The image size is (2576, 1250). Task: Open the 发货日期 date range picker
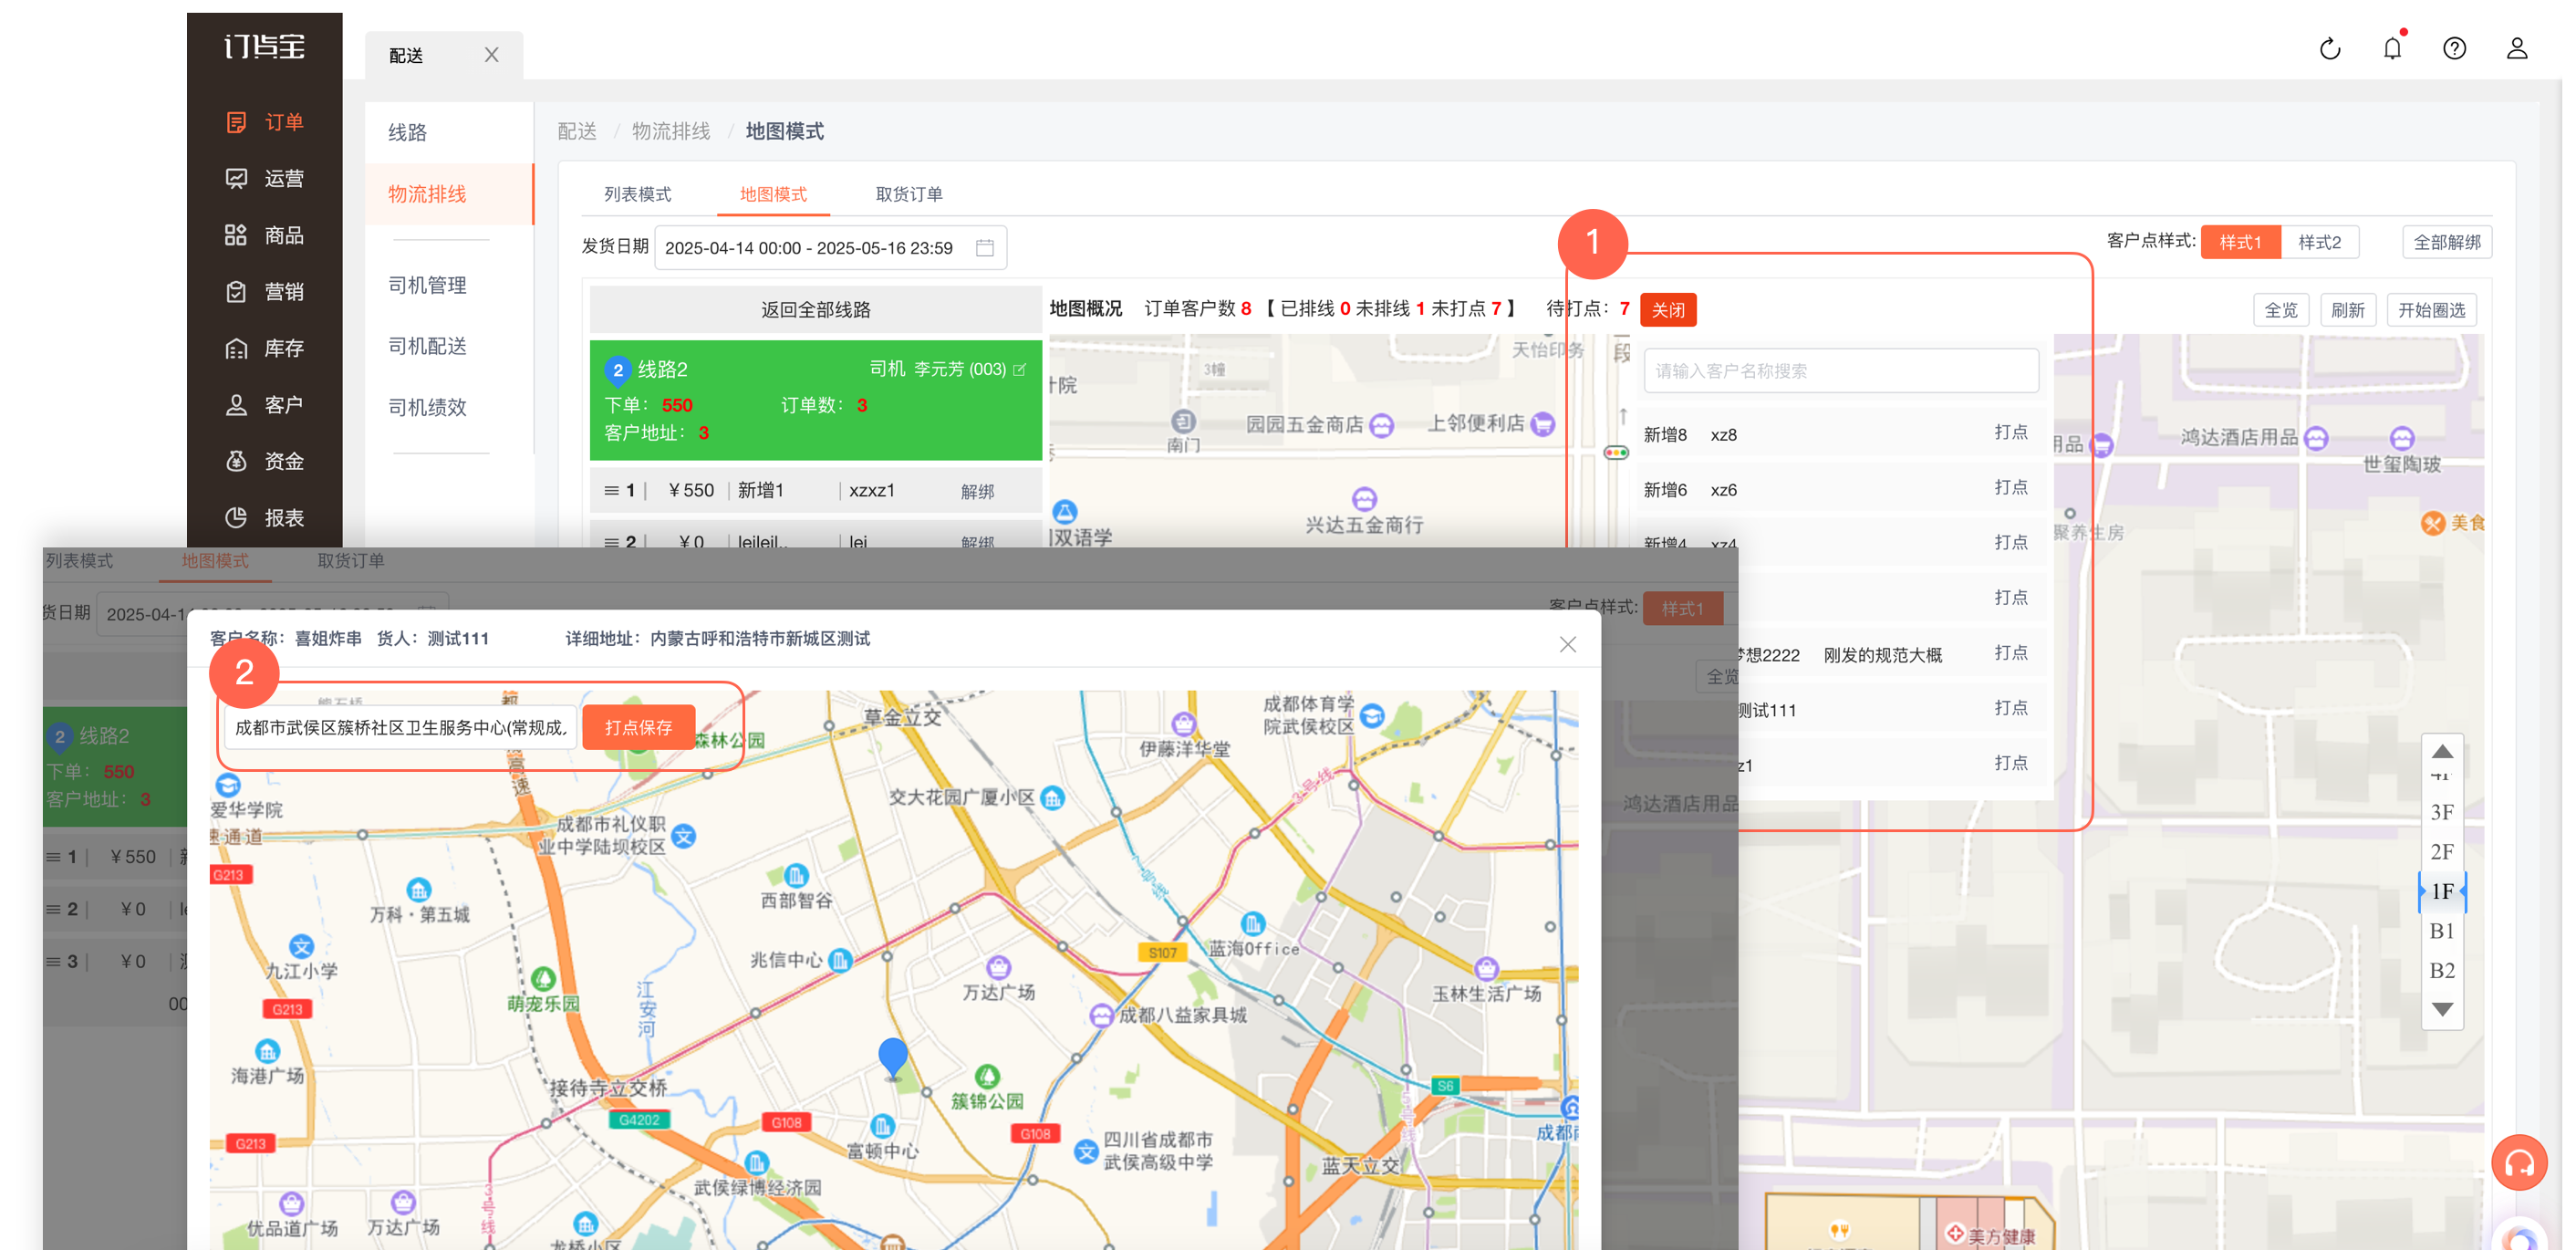click(x=829, y=247)
